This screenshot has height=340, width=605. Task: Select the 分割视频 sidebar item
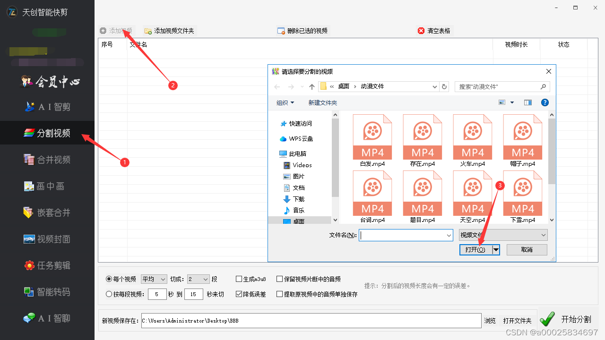click(x=47, y=133)
